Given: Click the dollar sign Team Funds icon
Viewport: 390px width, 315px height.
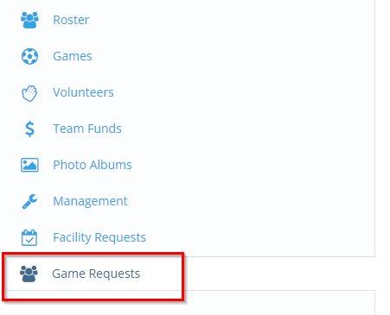Looking at the screenshot, I should (x=29, y=129).
